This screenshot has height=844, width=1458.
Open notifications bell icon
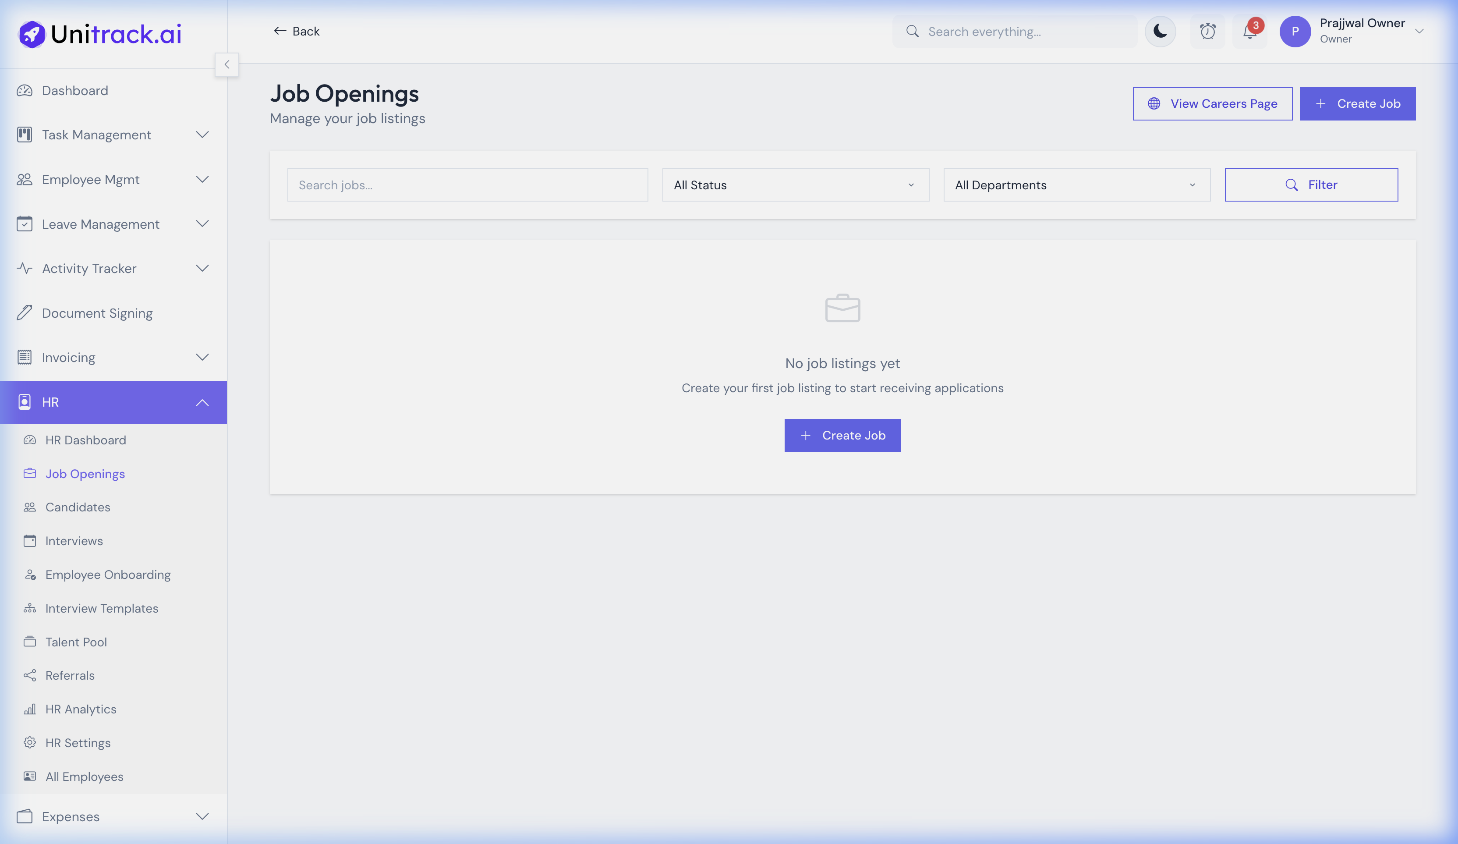click(1249, 32)
